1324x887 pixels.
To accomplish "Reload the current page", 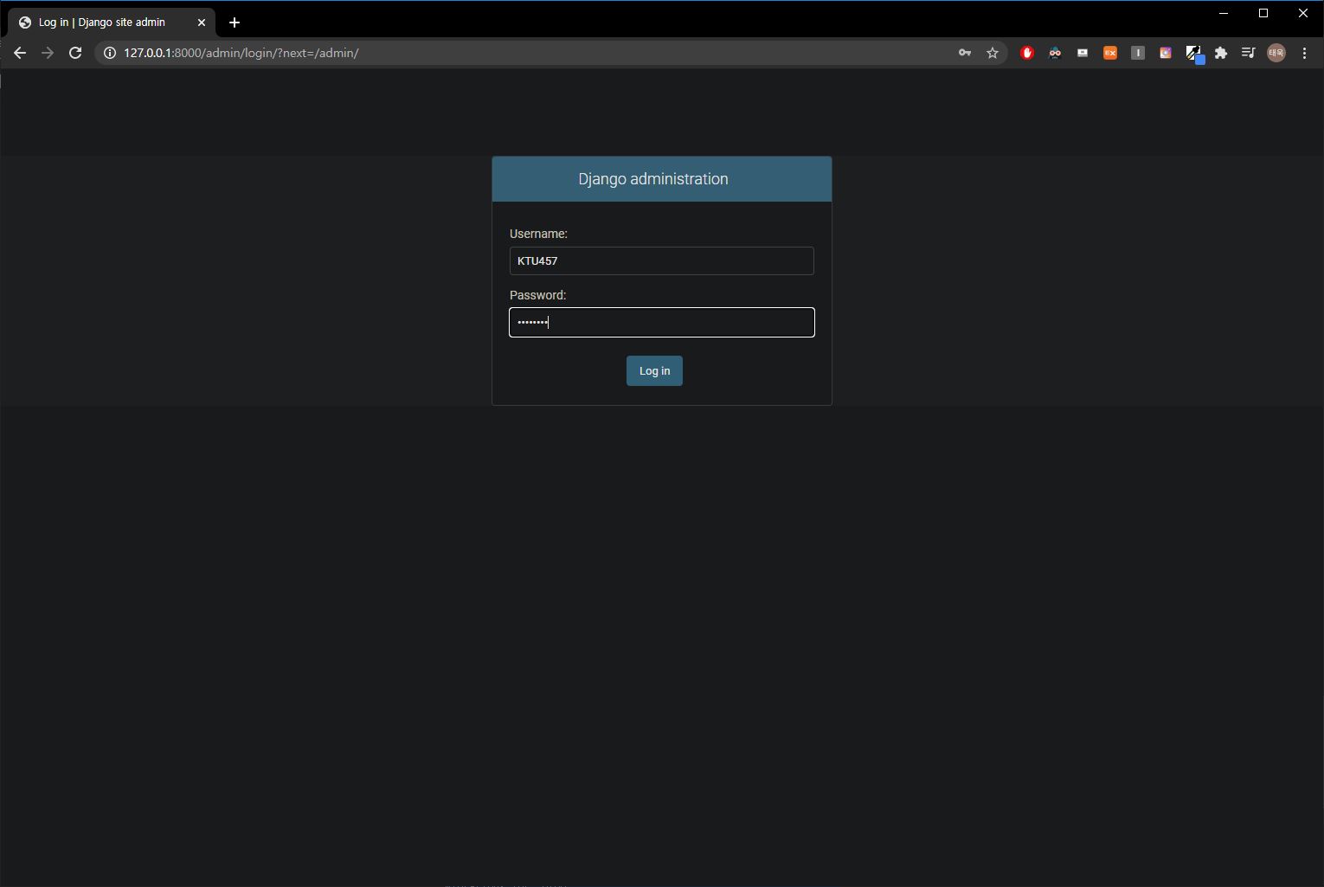I will point(75,53).
